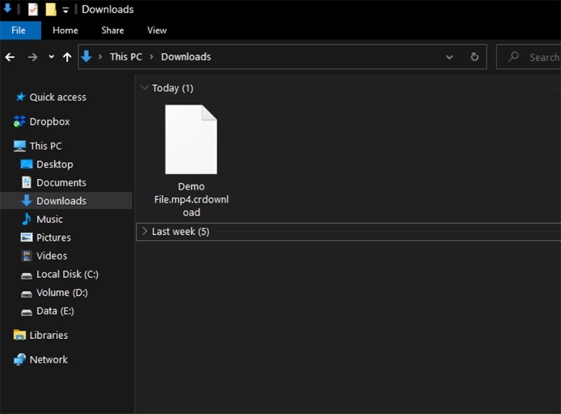561x414 pixels.
Task: Click the This PC monitor icon
Action: pyautogui.click(x=20, y=146)
